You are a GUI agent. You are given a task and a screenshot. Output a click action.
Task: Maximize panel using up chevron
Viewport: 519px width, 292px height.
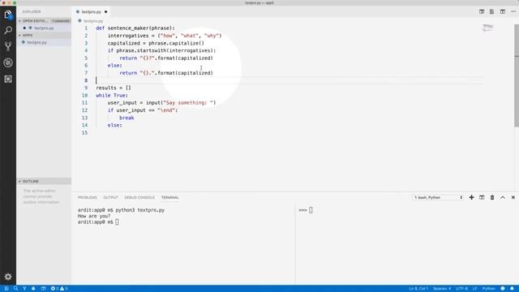coord(503,197)
